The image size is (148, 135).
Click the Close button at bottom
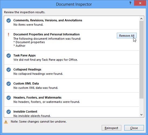tap(134, 128)
